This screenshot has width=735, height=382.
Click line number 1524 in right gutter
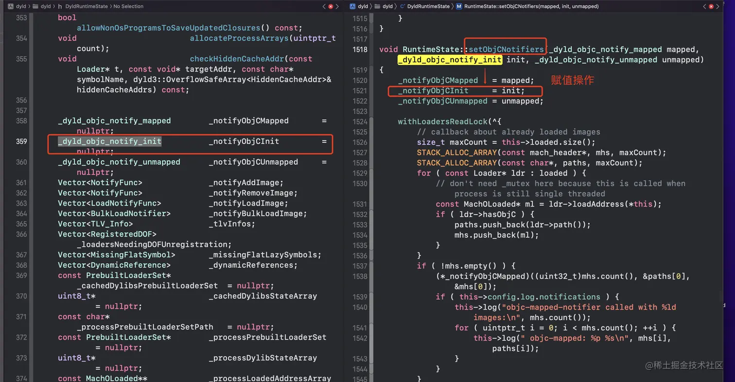360,122
